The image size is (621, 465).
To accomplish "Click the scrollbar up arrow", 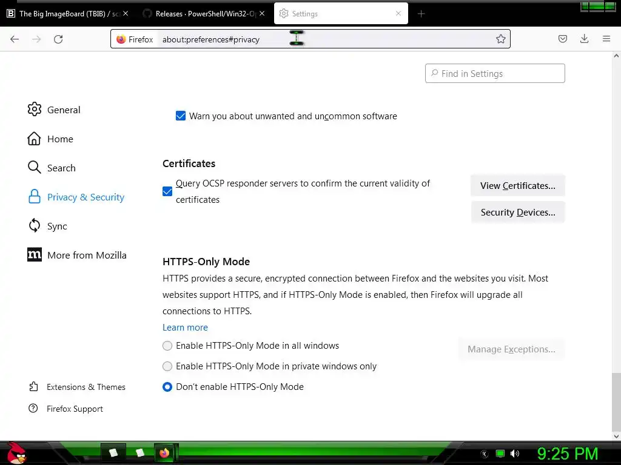I will click(x=616, y=56).
